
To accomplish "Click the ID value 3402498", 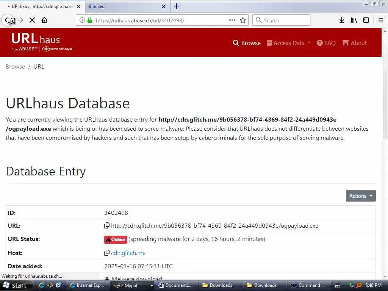I will point(116,213).
